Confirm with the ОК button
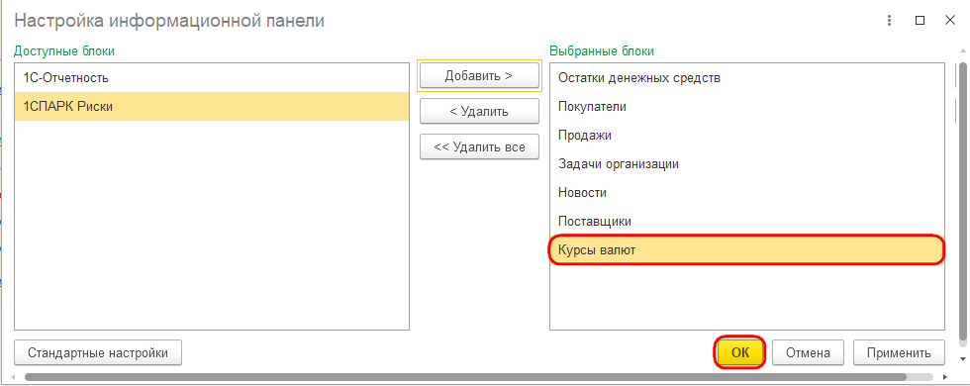This screenshot has width=970, height=386. click(x=740, y=353)
